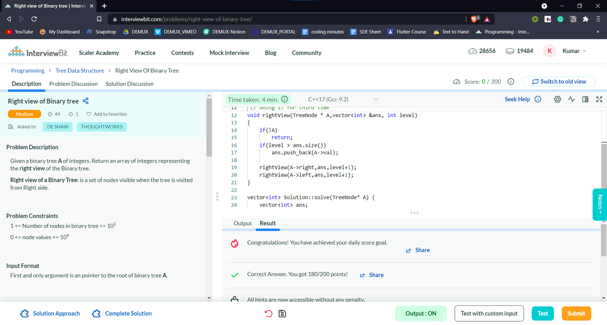Screen dimensions: 607x325
Task: Open the browser hamburger menu
Action: [x=598, y=19]
